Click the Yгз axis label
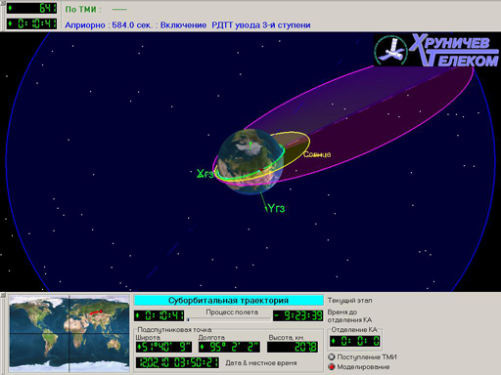The height and width of the screenshot is (375, 501). pos(276,208)
